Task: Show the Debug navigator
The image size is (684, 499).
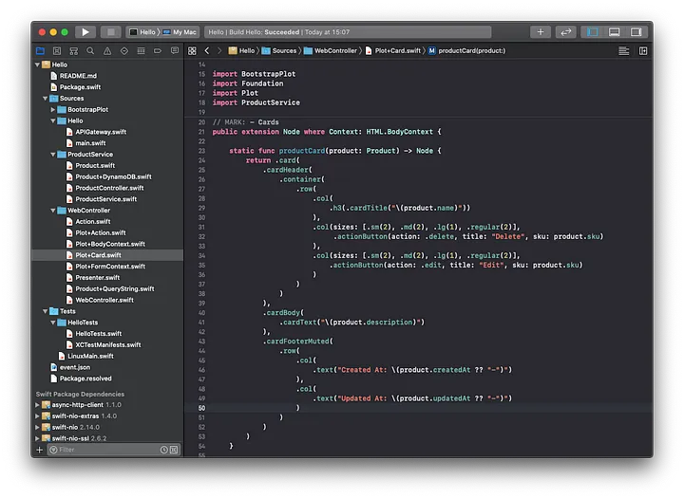Action: click(x=141, y=51)
